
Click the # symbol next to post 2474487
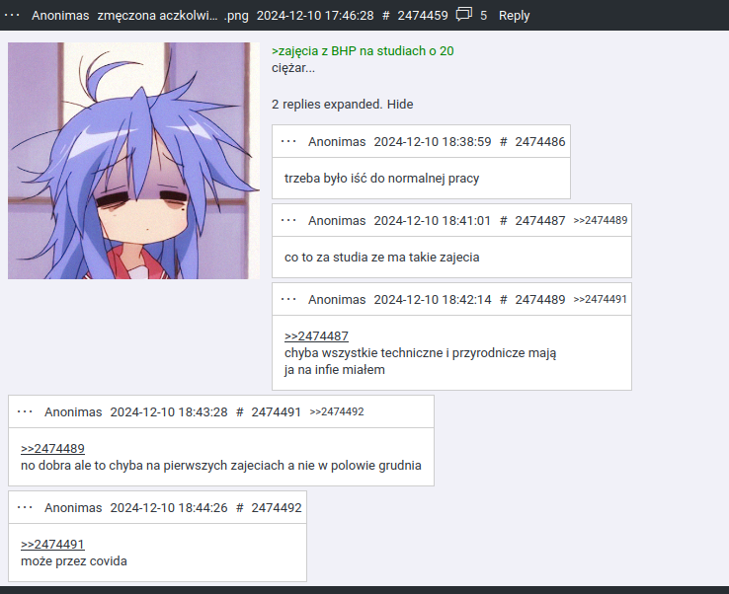[503, 221]
